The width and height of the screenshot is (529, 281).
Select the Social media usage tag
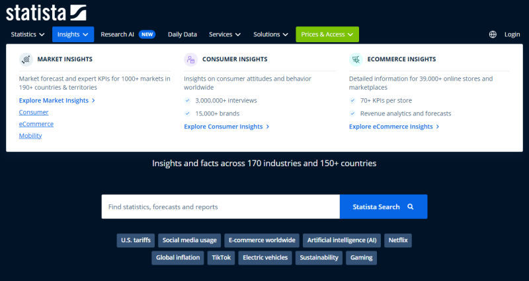pyautogui.click(x=190, y=240)
